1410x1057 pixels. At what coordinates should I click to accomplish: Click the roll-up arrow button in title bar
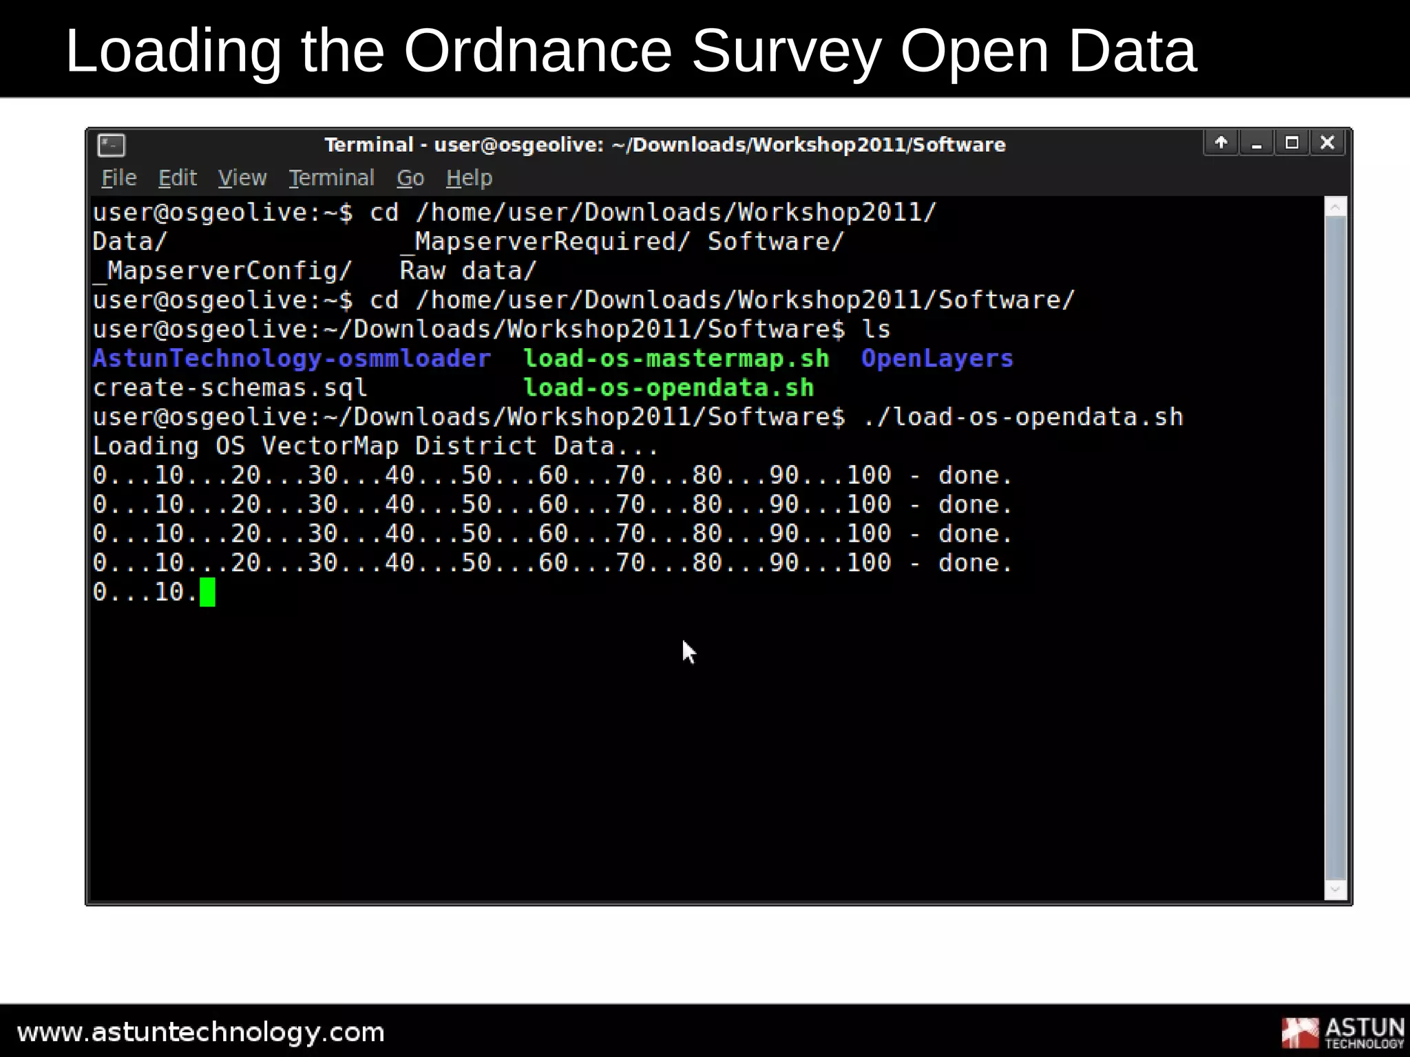click(1221, 143)
